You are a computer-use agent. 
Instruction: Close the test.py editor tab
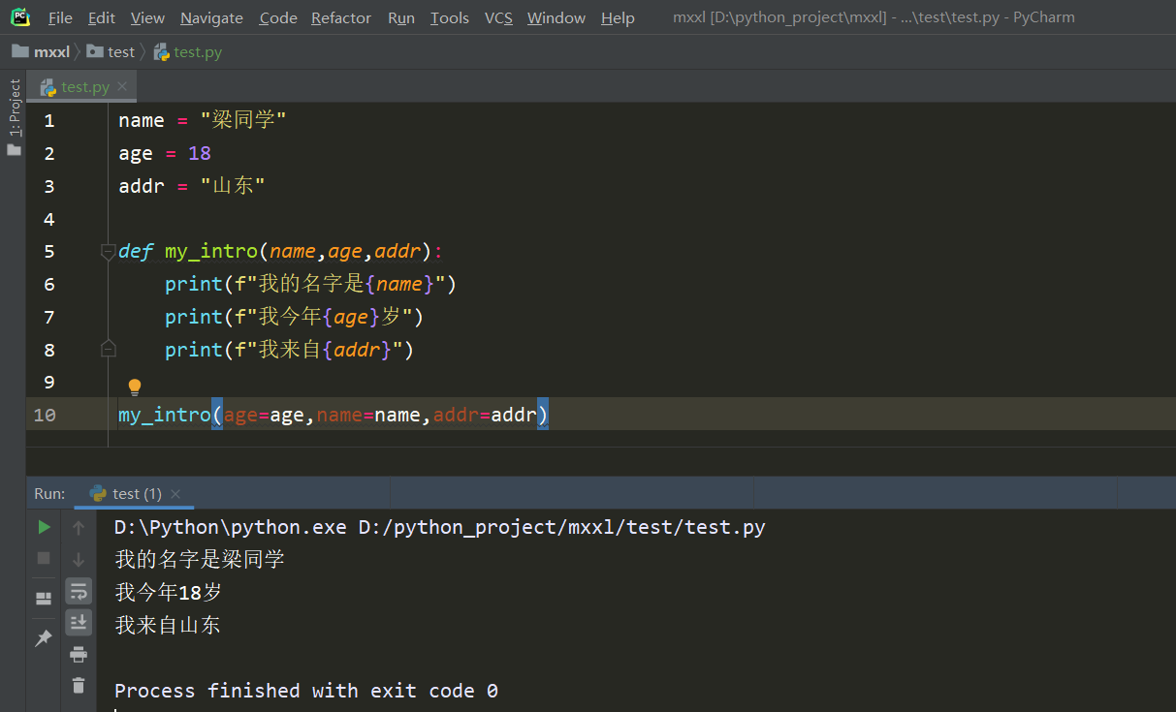[122, 86]
